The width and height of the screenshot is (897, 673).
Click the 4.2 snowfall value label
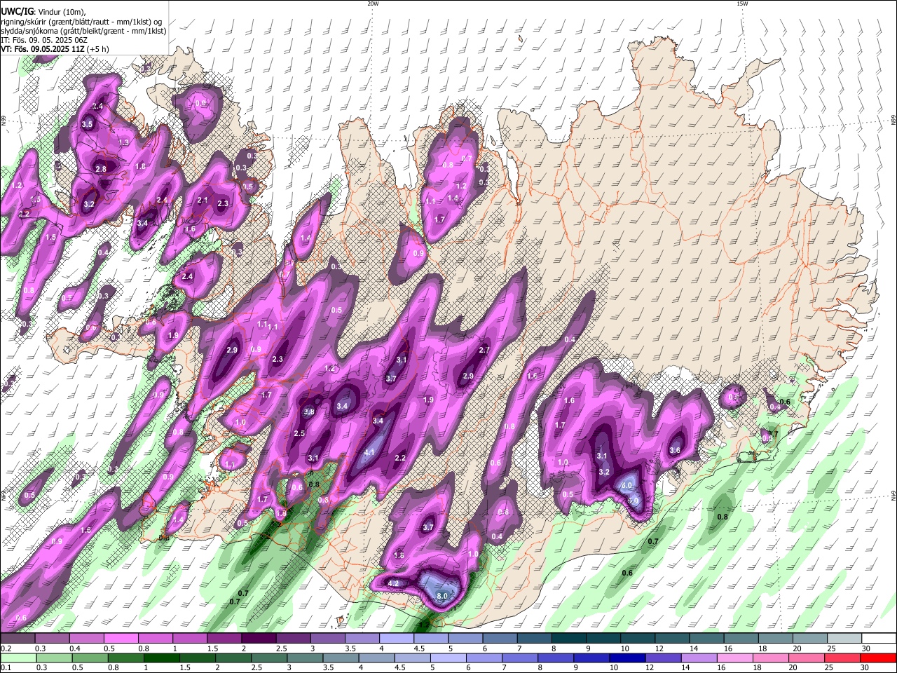point(393,583)
